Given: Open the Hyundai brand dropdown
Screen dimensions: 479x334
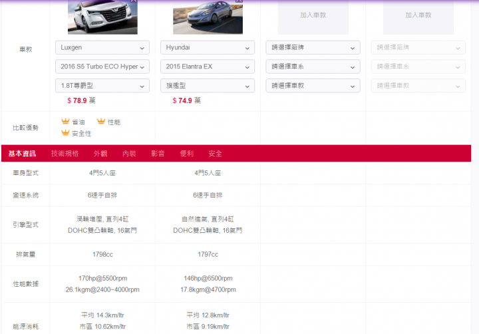Looking at the screenshot, I should click(208, 48).
